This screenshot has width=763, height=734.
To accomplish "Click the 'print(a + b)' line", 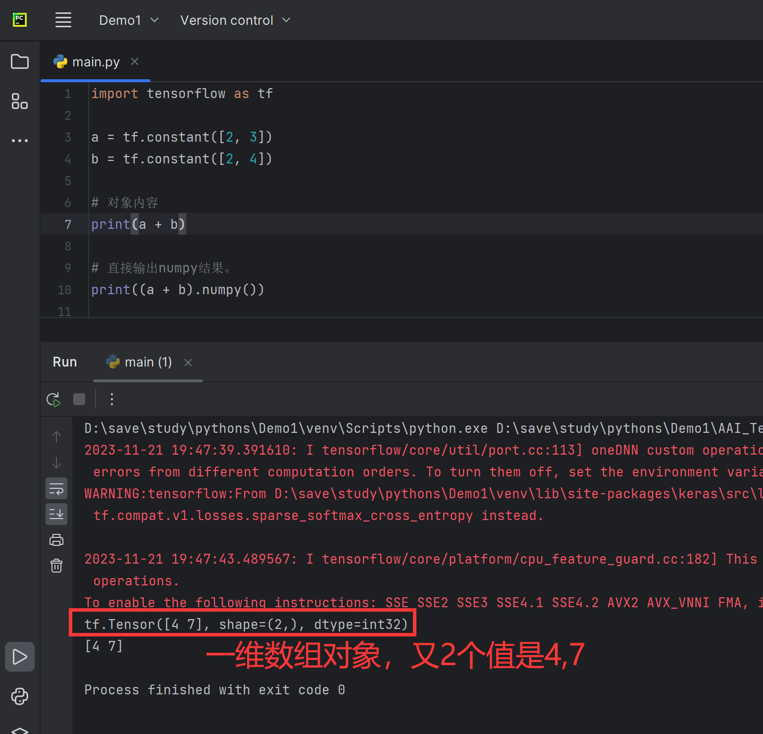I will [138, 224].
